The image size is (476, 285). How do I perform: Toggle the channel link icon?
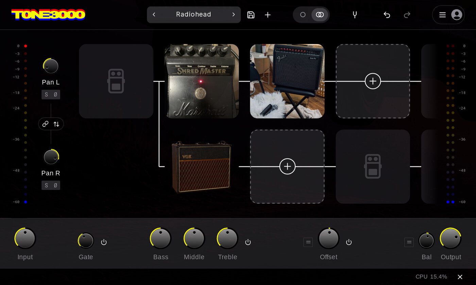coord(45,124)
